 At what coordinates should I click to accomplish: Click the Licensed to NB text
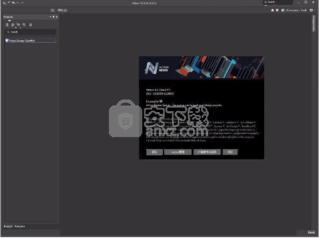(x=154, y=101)
